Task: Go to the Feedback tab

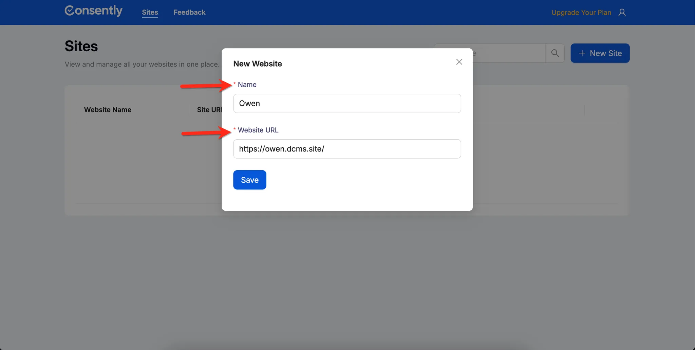Action: [x=189, y=13]
